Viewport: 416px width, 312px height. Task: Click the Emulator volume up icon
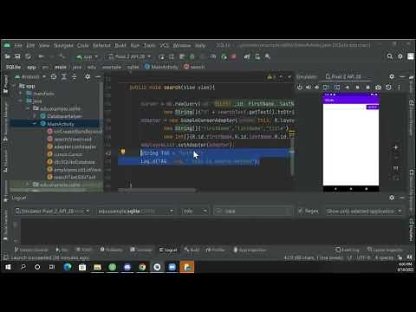click(309, 87)
